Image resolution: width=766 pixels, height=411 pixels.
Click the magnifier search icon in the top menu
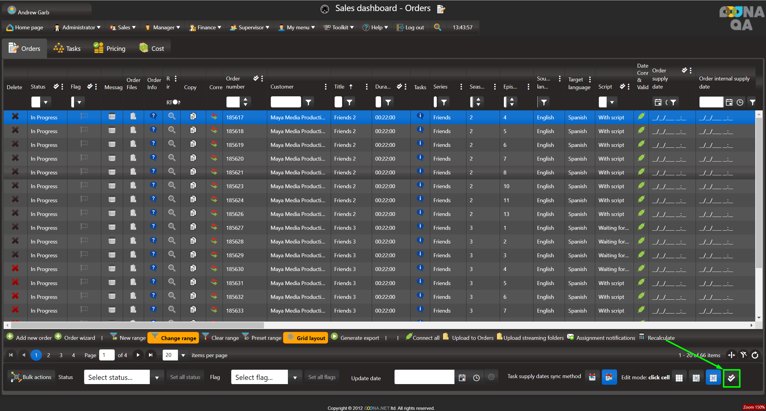[x=437, y=27]
